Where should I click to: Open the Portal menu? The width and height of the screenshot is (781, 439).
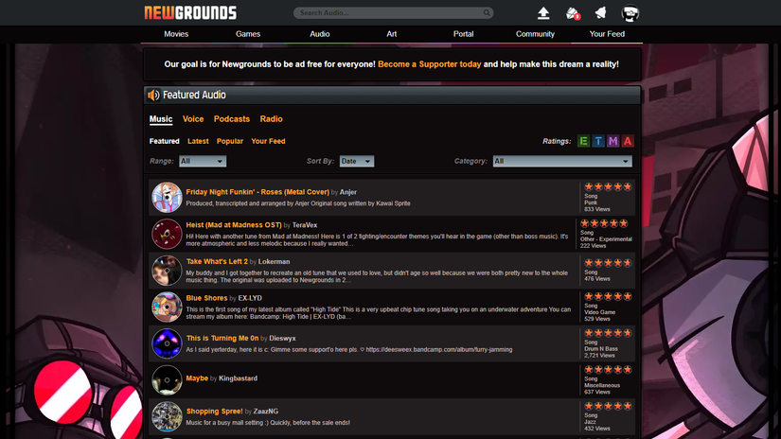[463, 34]
